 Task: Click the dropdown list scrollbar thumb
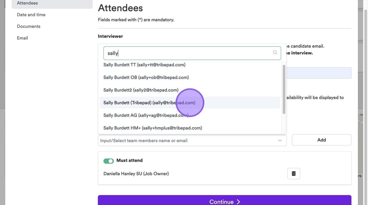(x=284, y=89)
